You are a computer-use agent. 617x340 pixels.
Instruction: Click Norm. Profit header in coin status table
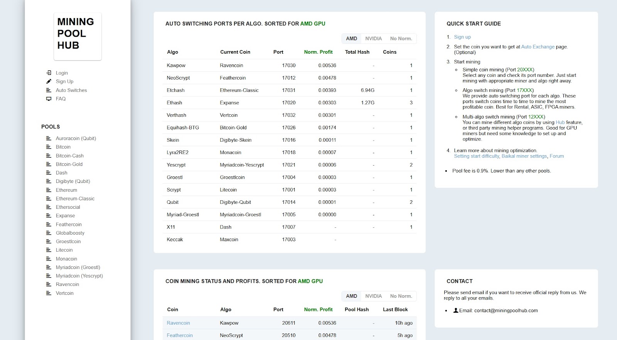tap(318, 310)
